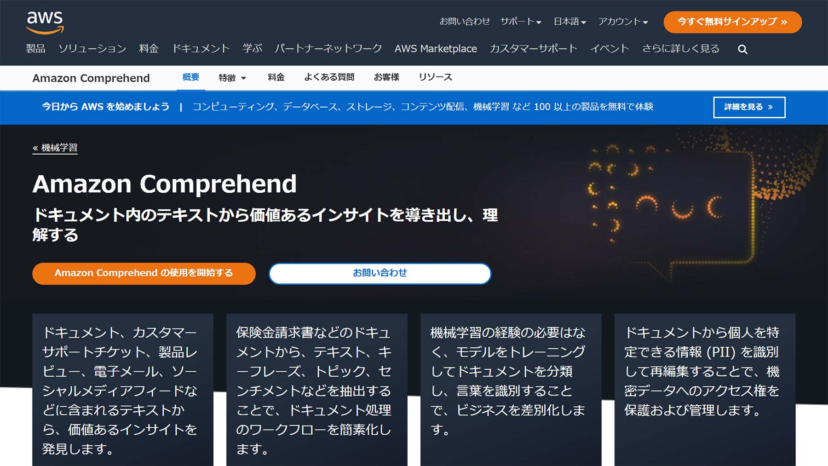Open さらに詳しく見る menu
The width and height of the screenshot is (828, 466).
point(680,49)
